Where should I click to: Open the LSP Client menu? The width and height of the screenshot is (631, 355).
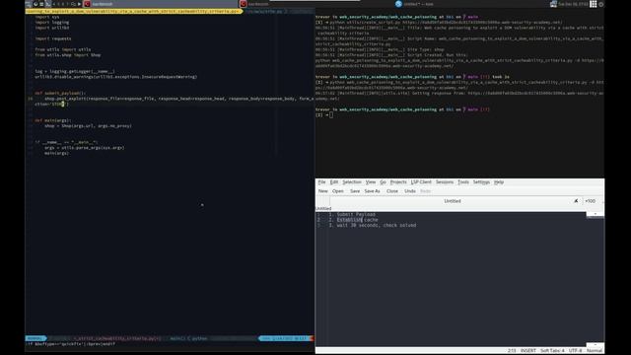pyautogui.click(x=421, y=182)
